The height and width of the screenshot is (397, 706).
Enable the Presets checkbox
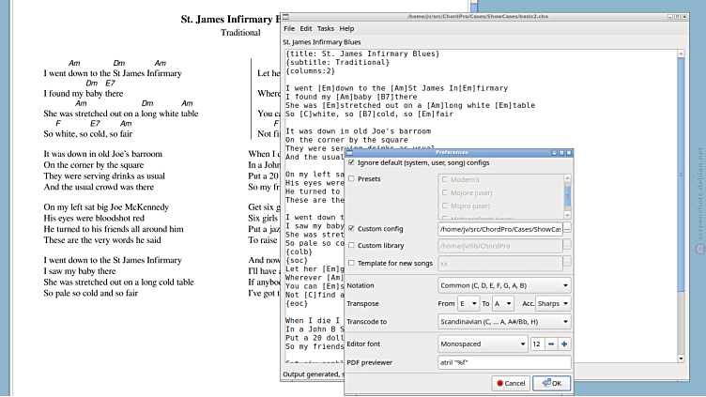click(352, 178)
